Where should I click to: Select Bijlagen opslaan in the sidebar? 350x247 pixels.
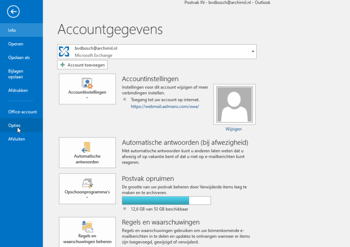[x=21, y=74]
